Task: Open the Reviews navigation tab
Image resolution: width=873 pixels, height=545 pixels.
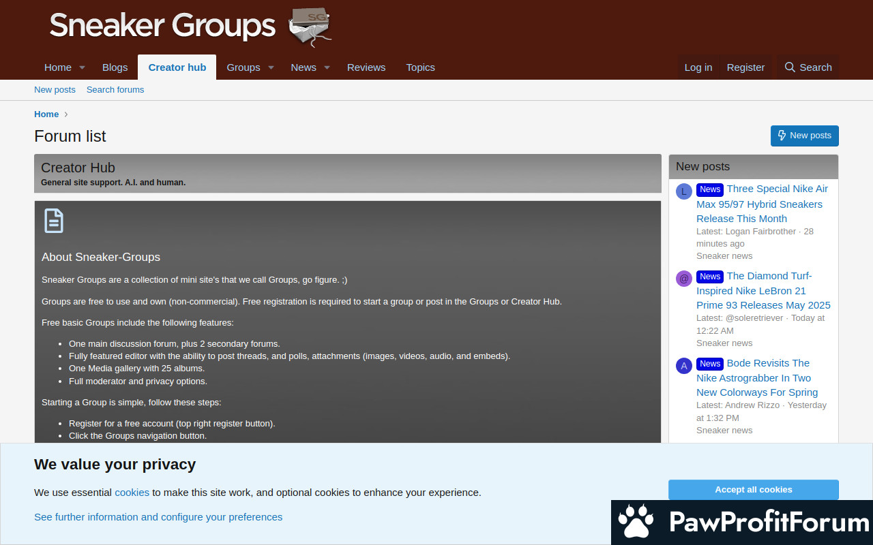Action: click(366, 67)
